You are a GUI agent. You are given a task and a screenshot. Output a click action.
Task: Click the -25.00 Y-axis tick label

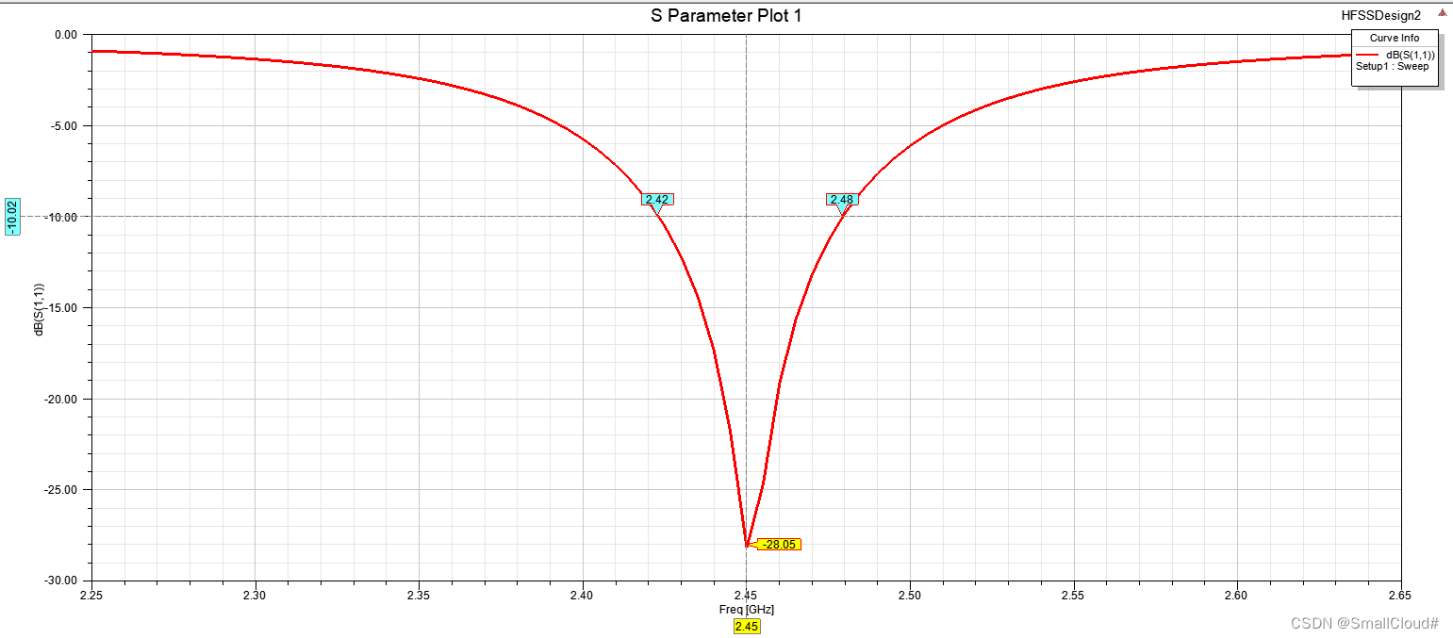62,490
